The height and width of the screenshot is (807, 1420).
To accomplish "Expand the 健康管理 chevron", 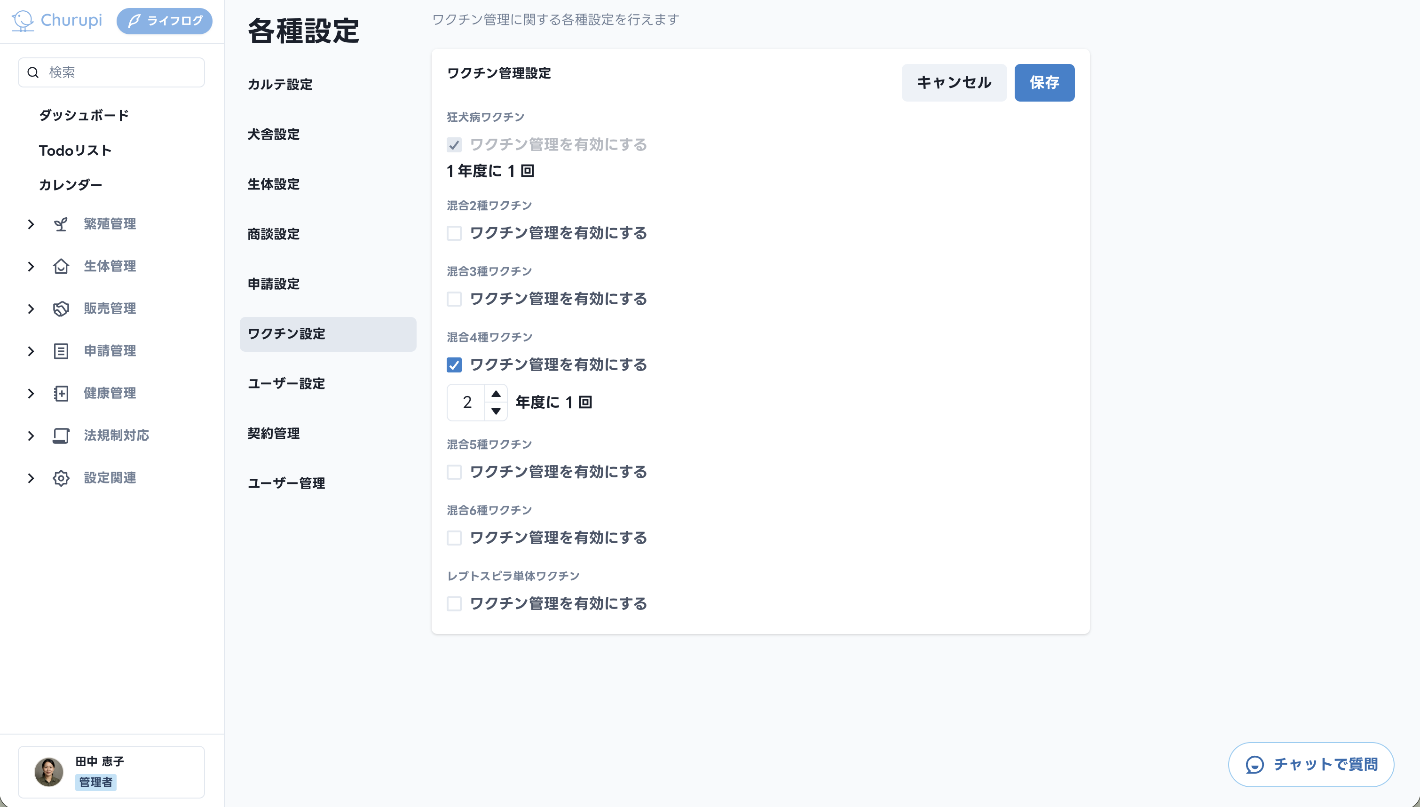I will (31, 394).
